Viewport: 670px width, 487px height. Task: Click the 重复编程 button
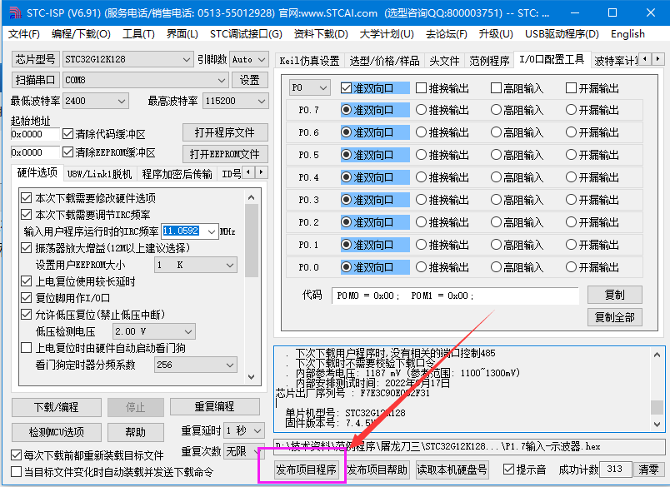click(214, 406)
